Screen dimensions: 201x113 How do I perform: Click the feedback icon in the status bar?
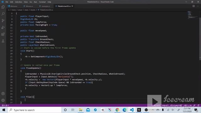click(x=194, y=105)
